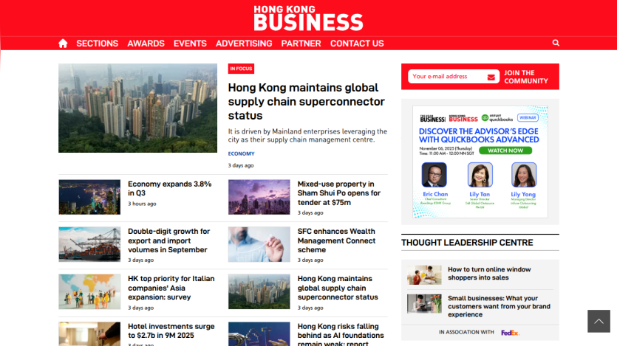Click the container port thumbnail
This screenshot has width=617, height=346.
click(x=89, y=244)
